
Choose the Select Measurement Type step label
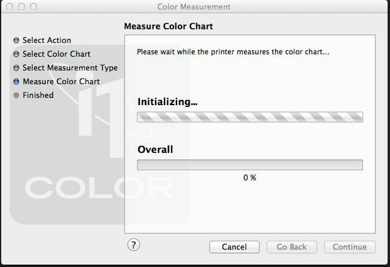click(70, 68)
